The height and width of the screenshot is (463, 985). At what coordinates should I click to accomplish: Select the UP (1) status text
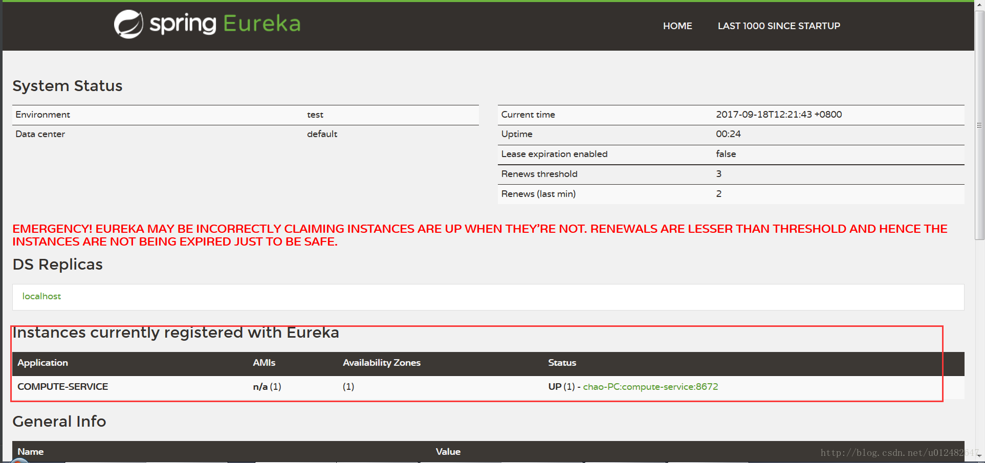pos(561,387)
